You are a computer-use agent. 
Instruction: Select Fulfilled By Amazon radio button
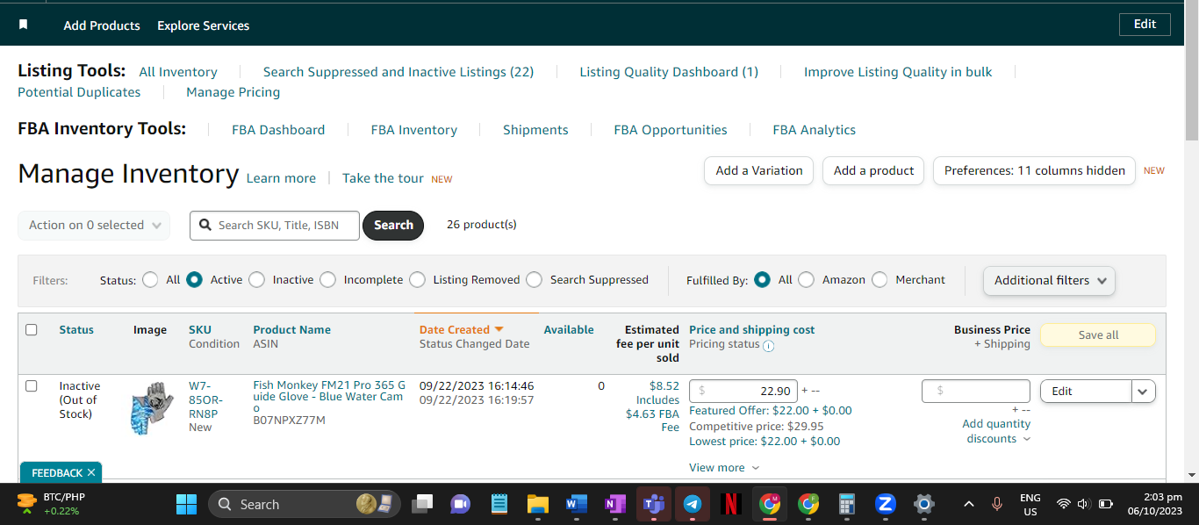806,280
